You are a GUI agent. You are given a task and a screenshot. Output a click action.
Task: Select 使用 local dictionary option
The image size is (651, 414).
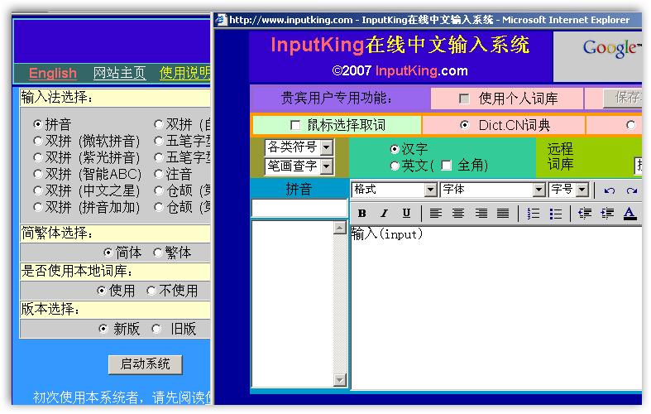coord(101,291)
